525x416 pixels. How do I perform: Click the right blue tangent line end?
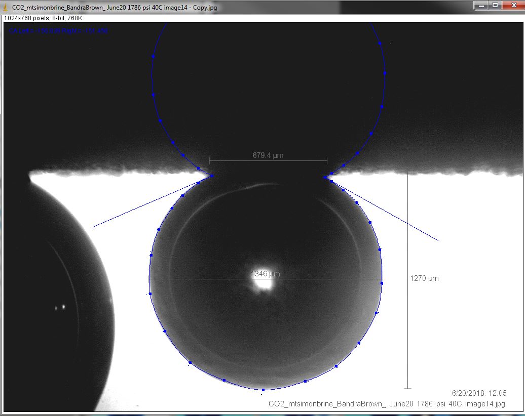click(x=438, y=240)
